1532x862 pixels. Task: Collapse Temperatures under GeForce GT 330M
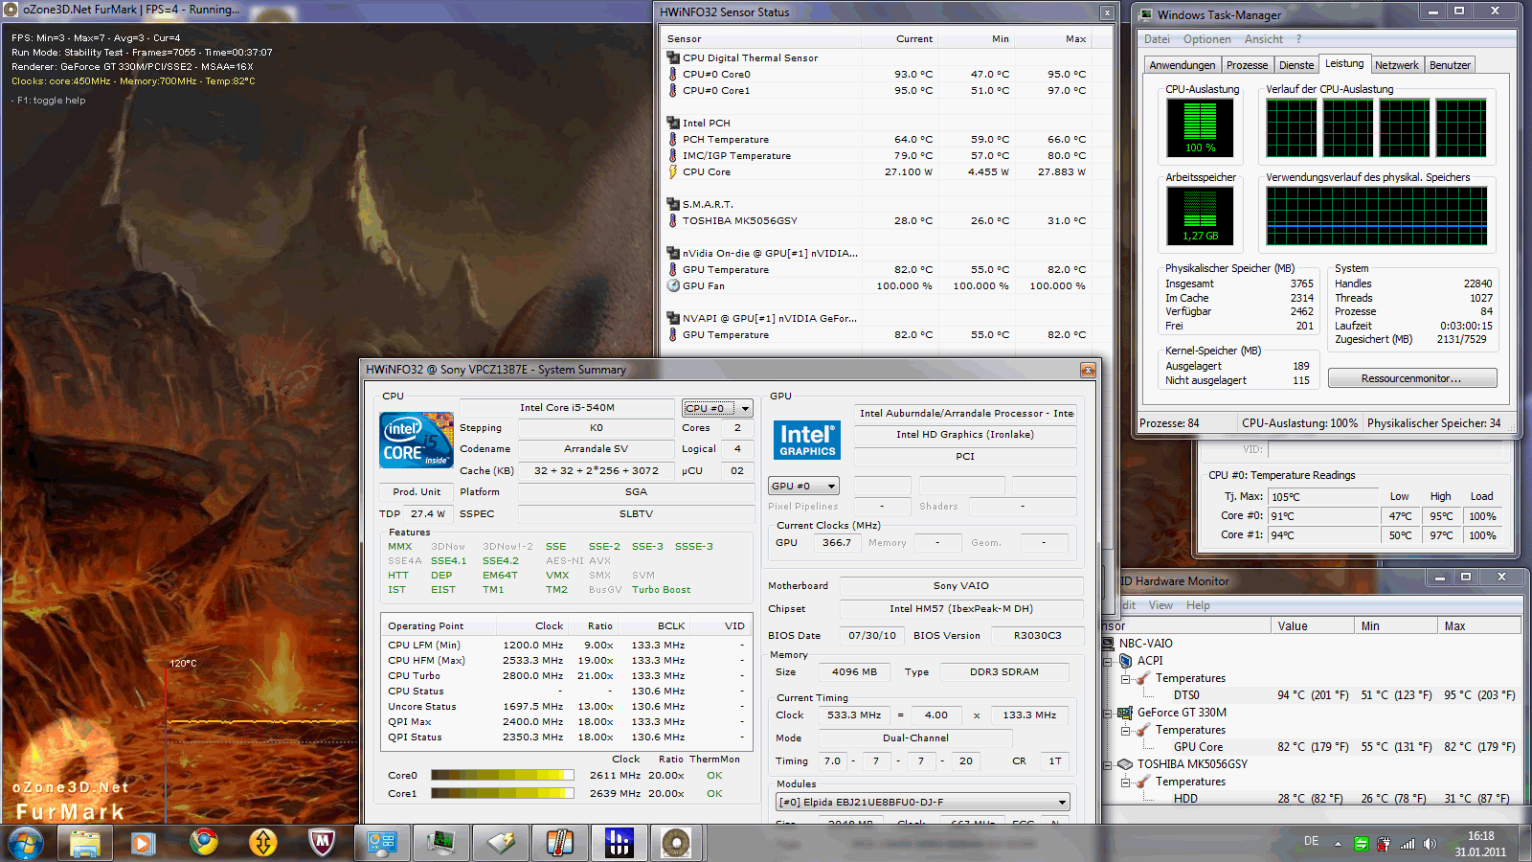point(1126,730)
